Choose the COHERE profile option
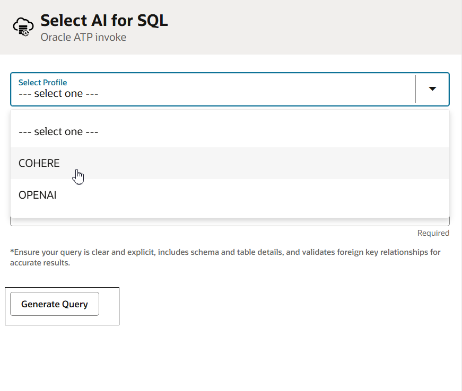 point(230,163)
